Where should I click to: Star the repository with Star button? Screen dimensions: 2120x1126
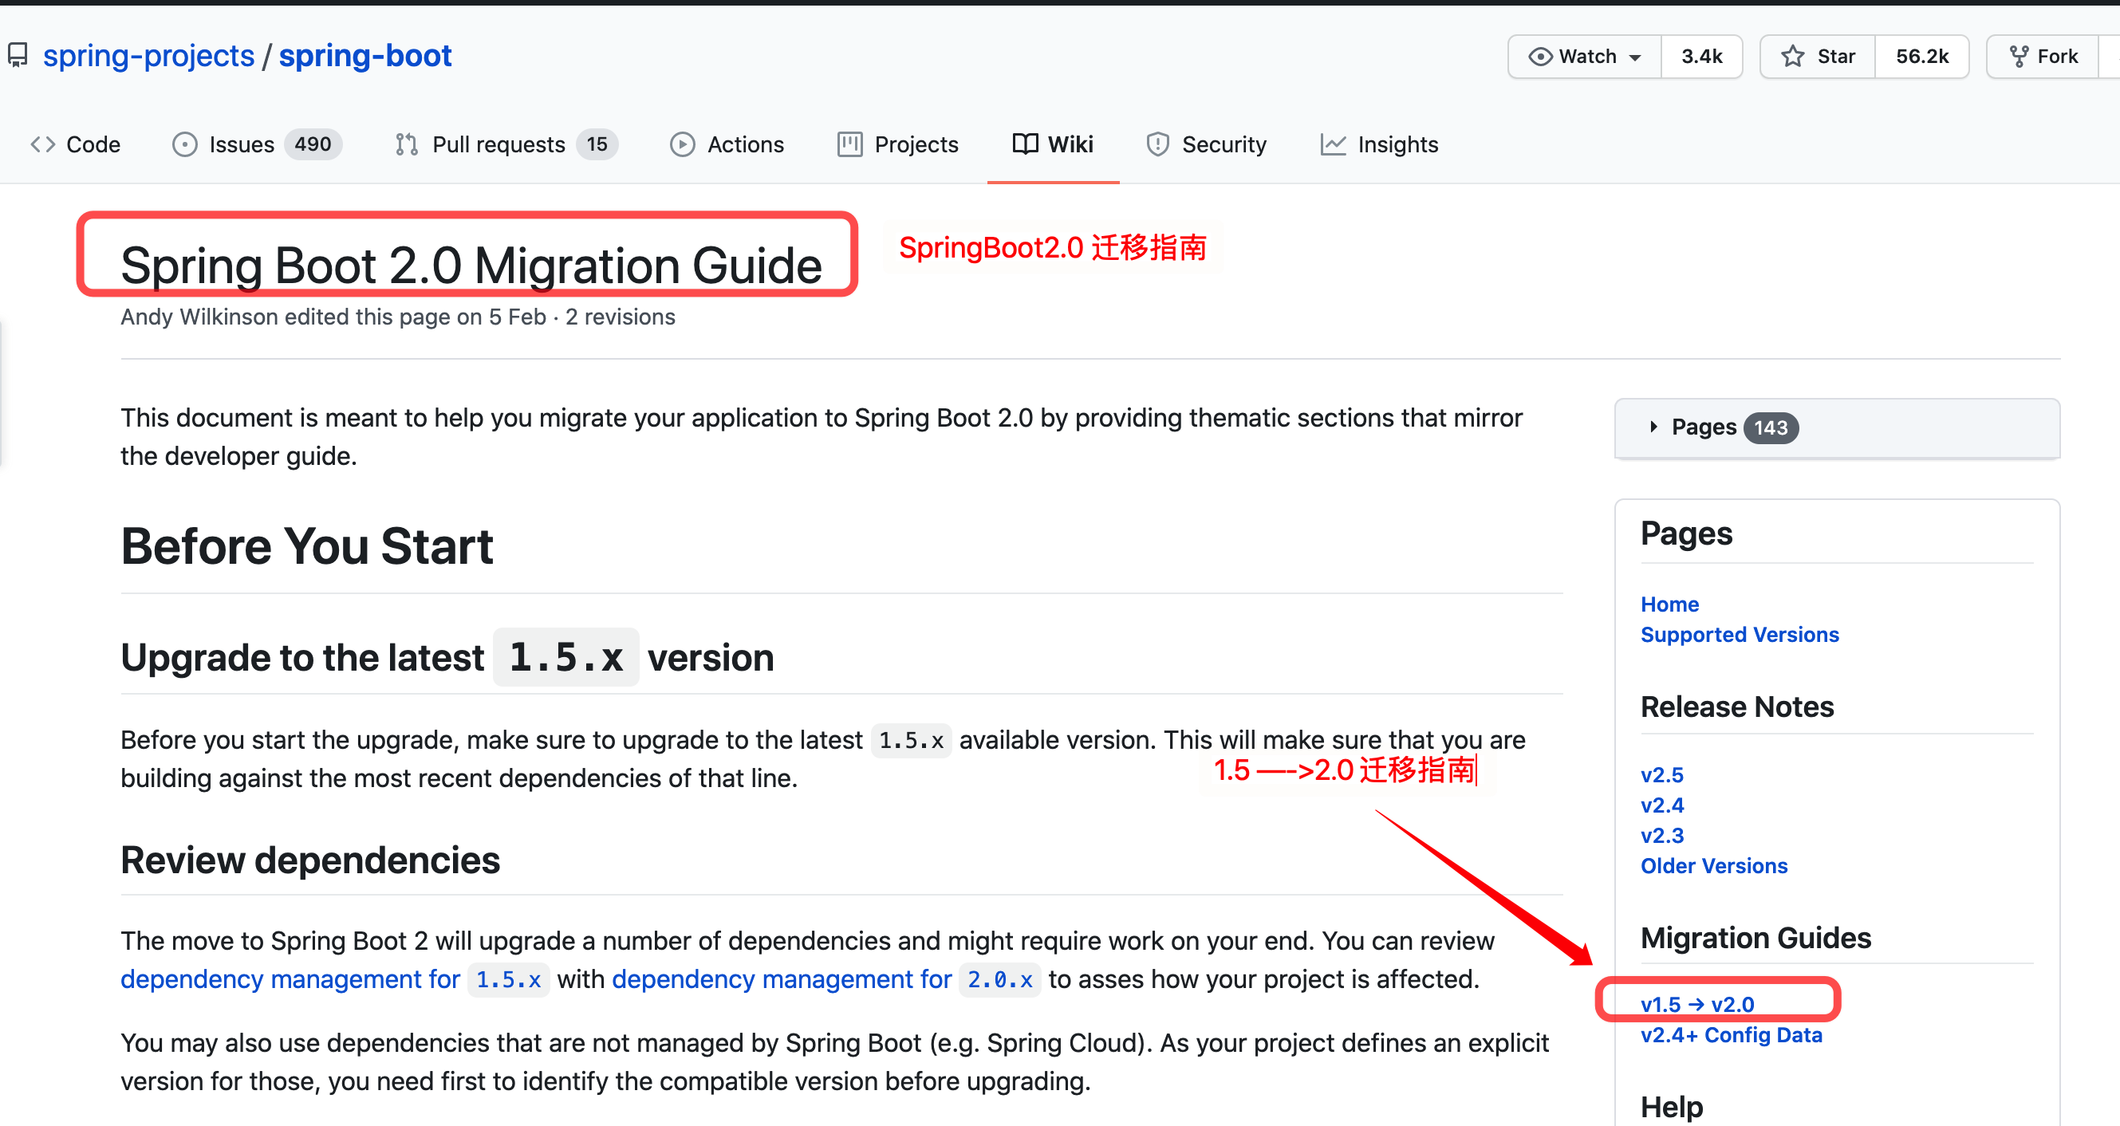coord(1817,57)
